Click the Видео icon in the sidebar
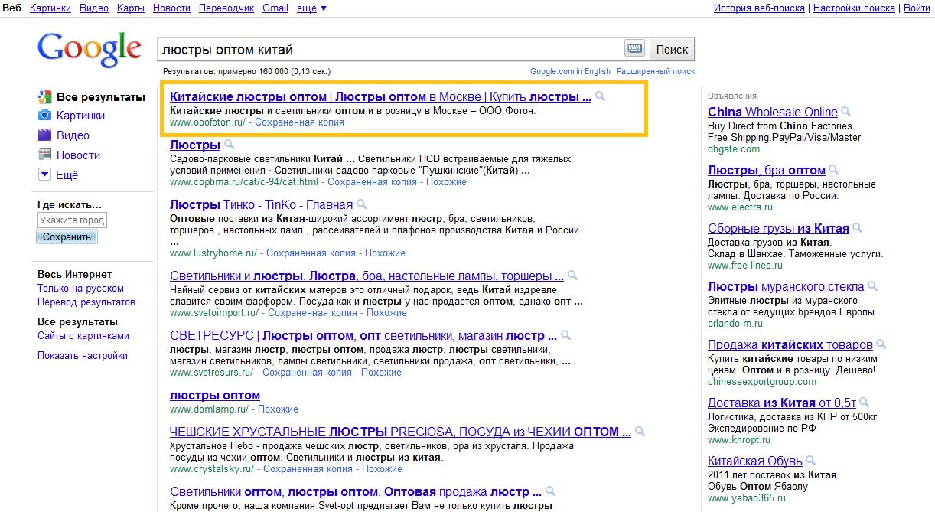 click(44, 135)
